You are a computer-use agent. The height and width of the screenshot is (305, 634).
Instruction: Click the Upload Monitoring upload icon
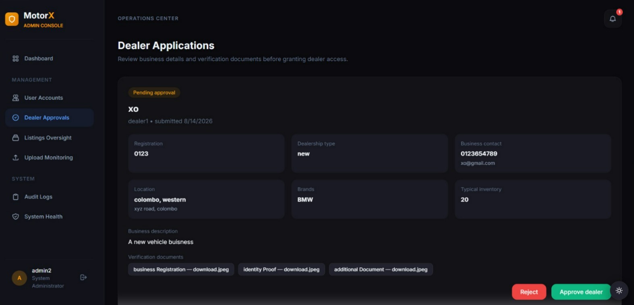click(x=16, y=158)
